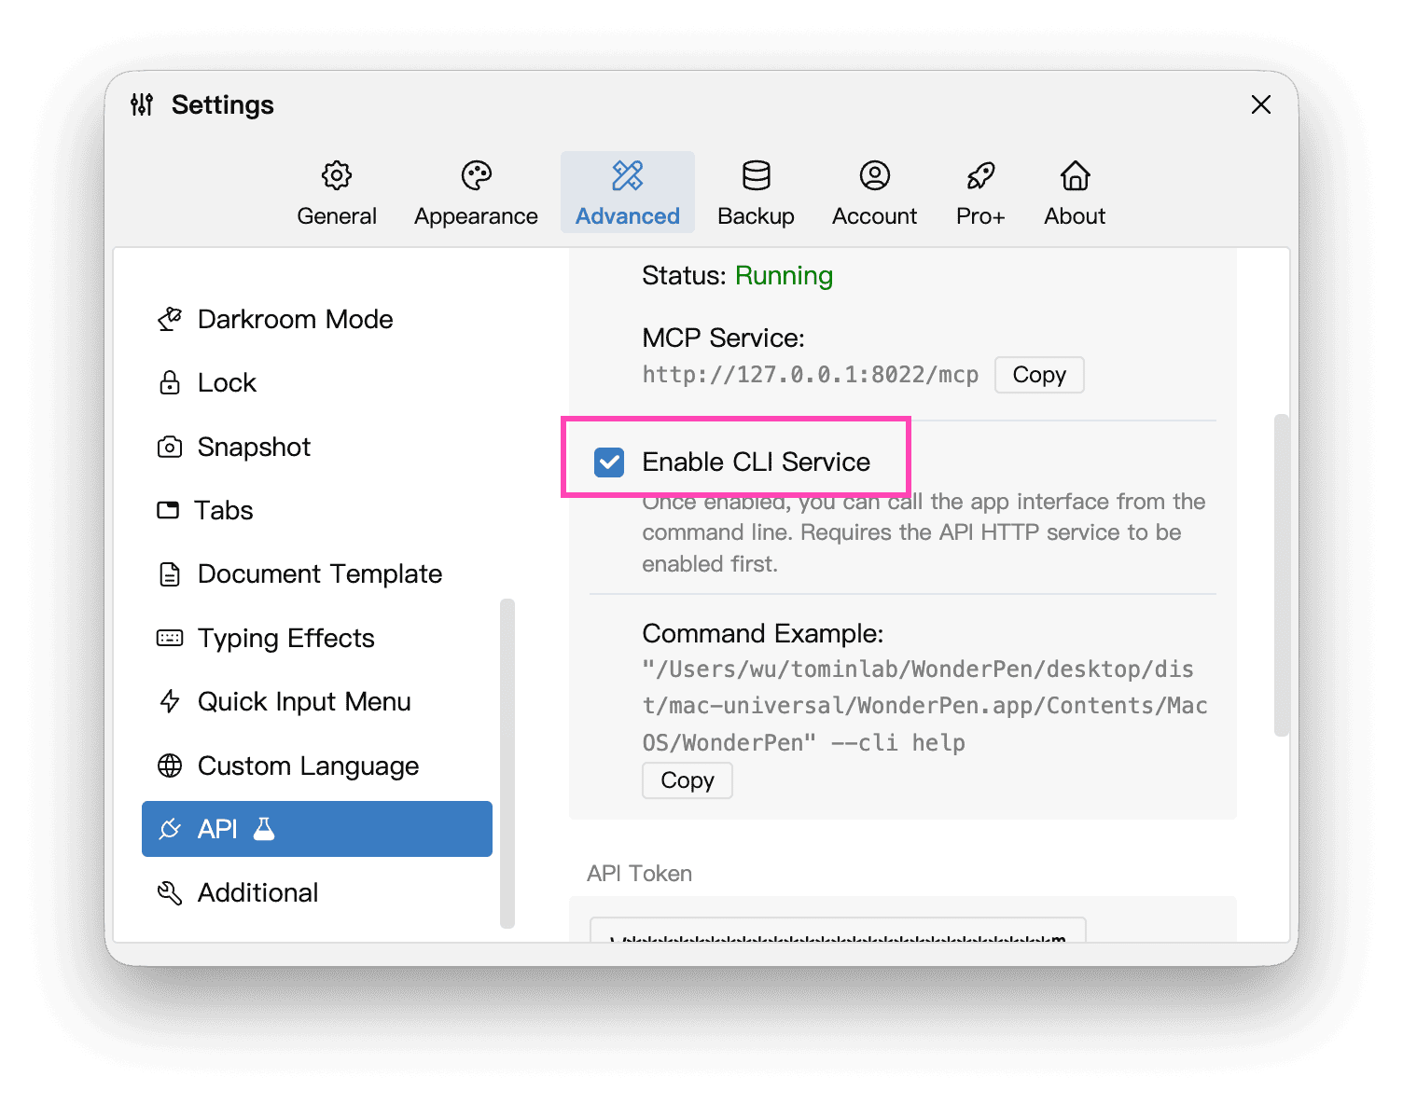Screen dimensions: 1403x1104
Task: Select Document Template in sidebar
Action: pyautogui.click(x=317, y=574)
